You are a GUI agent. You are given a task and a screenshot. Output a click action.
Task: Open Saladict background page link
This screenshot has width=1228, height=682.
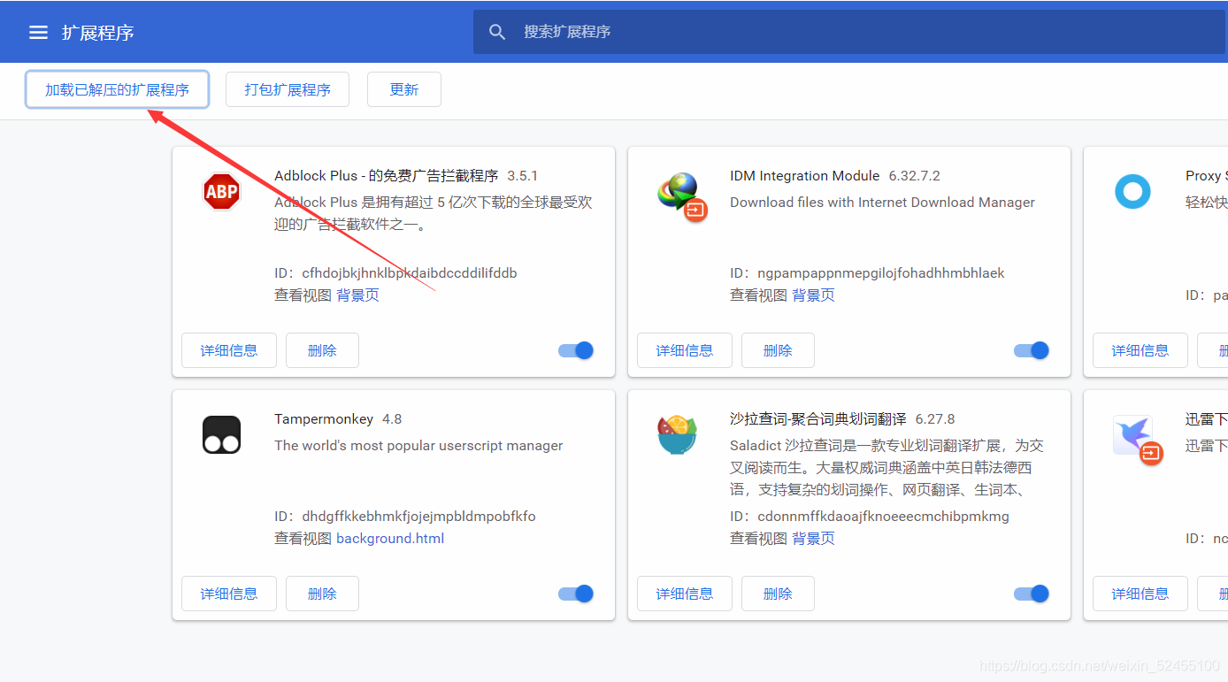click(x=814, y=539)
